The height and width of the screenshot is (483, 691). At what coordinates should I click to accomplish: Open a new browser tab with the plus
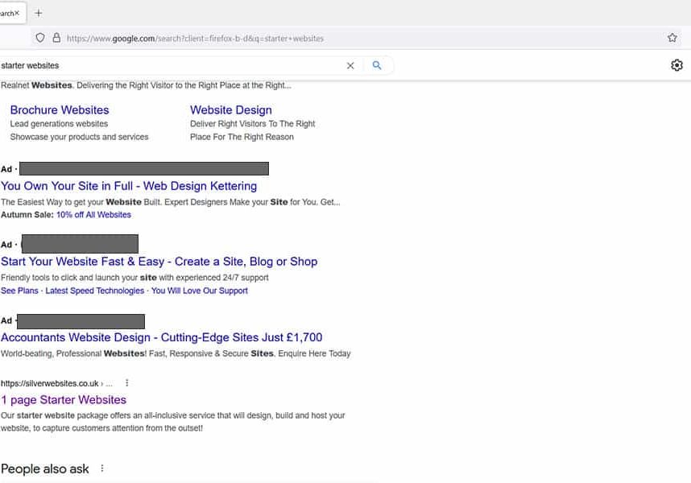click(39, 12)
